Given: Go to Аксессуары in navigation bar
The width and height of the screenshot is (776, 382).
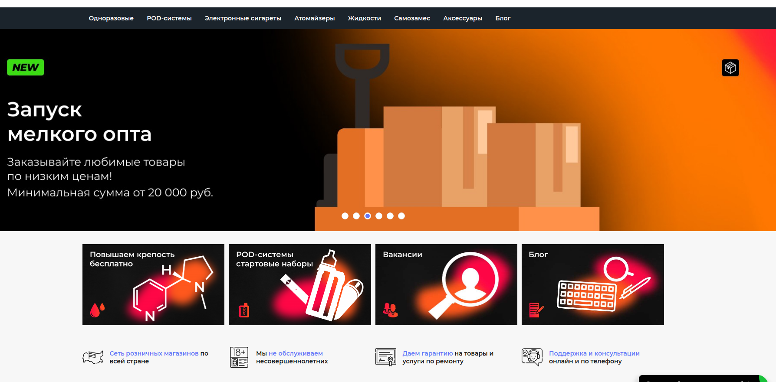Looking at the screenshot, I should point(463,18).
